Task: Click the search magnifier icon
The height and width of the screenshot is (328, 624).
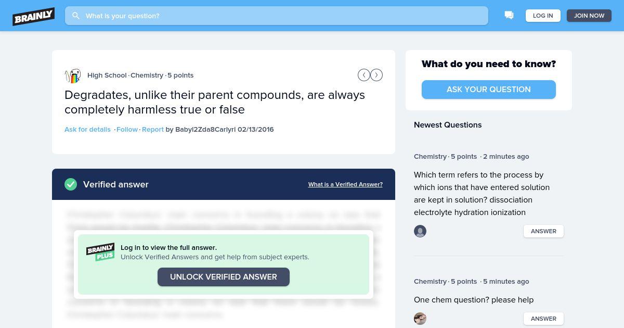Action: tap(76, 16)
